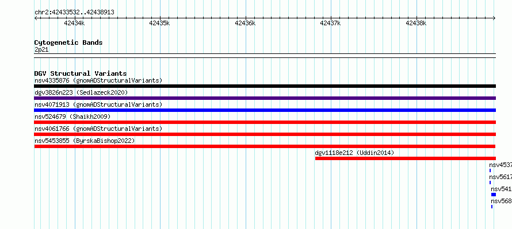This screenshot has width=512, height=229.
Task: Click the blue block under nsv541
Action: [x=494, y=195]
